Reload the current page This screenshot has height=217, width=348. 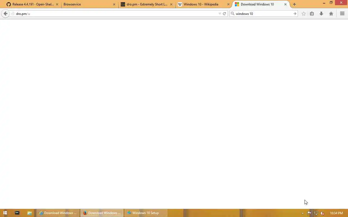(225, 14)
